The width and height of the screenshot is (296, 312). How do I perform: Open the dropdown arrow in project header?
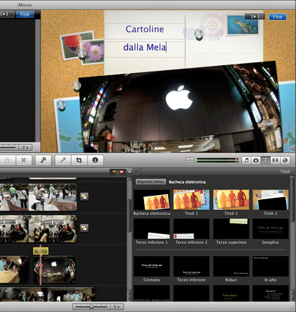[129, 172]
